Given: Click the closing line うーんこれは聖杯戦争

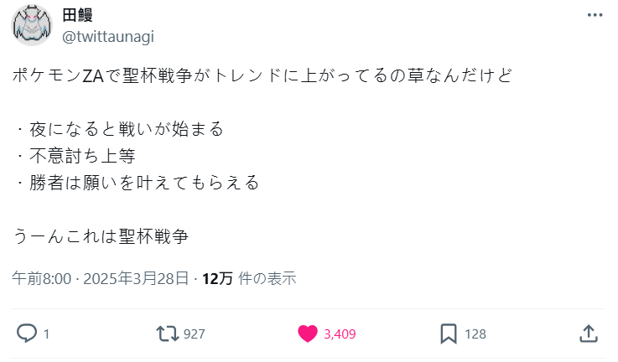Looking at the screenshot, I should 101,235.
